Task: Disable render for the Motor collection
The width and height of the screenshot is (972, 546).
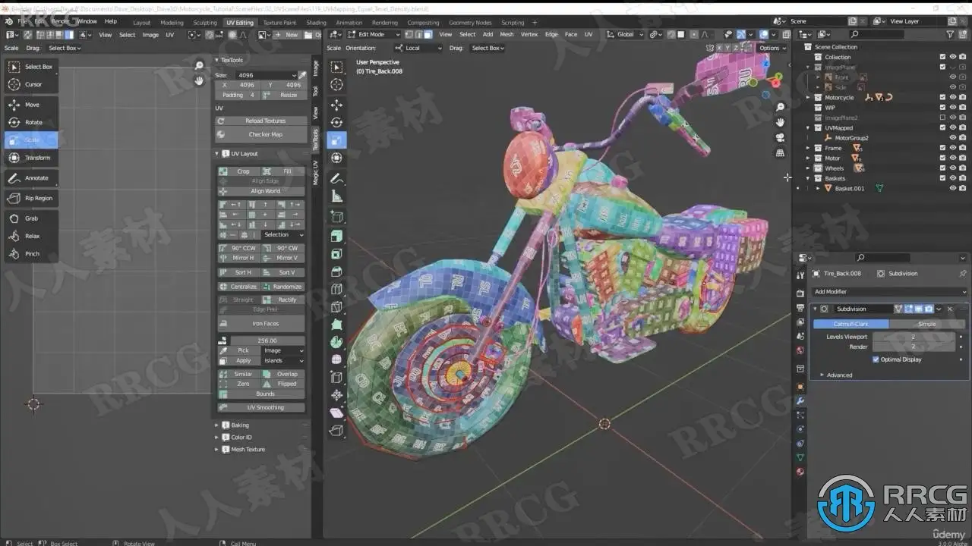Action: click(x=962, y=158)
